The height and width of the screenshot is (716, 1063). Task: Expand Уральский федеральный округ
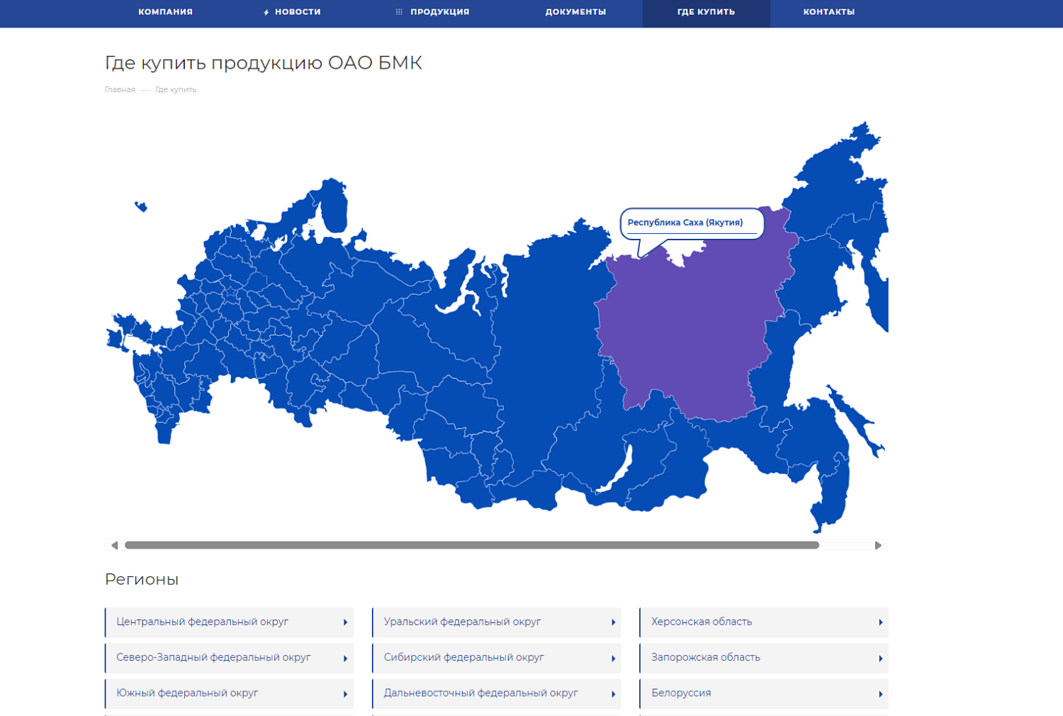(496, 622)
